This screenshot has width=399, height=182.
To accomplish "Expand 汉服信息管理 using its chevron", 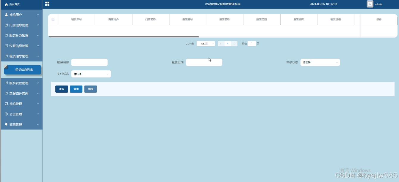I will pyautogui.click(x=38, y=46).
